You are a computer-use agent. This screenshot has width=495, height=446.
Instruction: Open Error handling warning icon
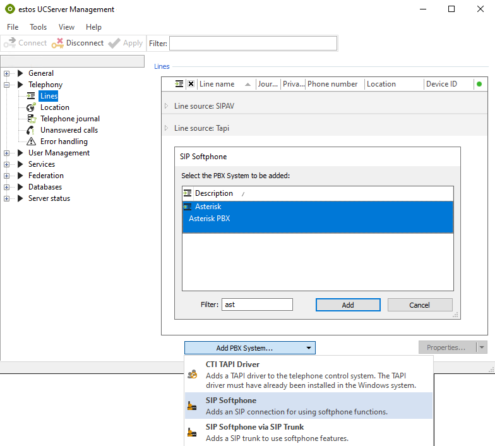click(x=31, y=142)
